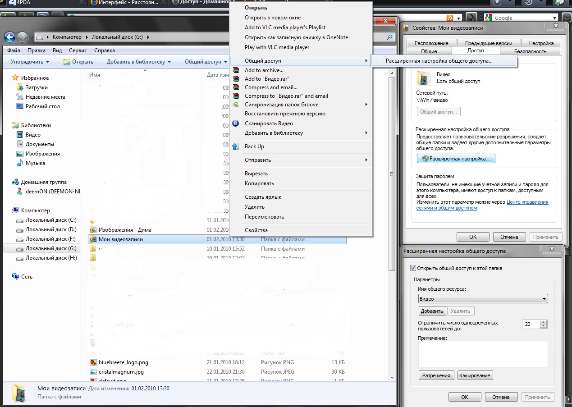This screenshot has width=572, height=407.
Task: Open the Музыка library
Action: tap(35, 163)
